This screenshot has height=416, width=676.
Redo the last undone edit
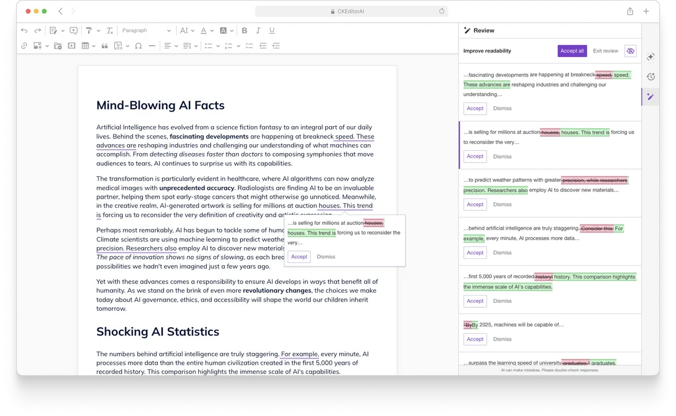pyautogui.click(x=38, y=30)
